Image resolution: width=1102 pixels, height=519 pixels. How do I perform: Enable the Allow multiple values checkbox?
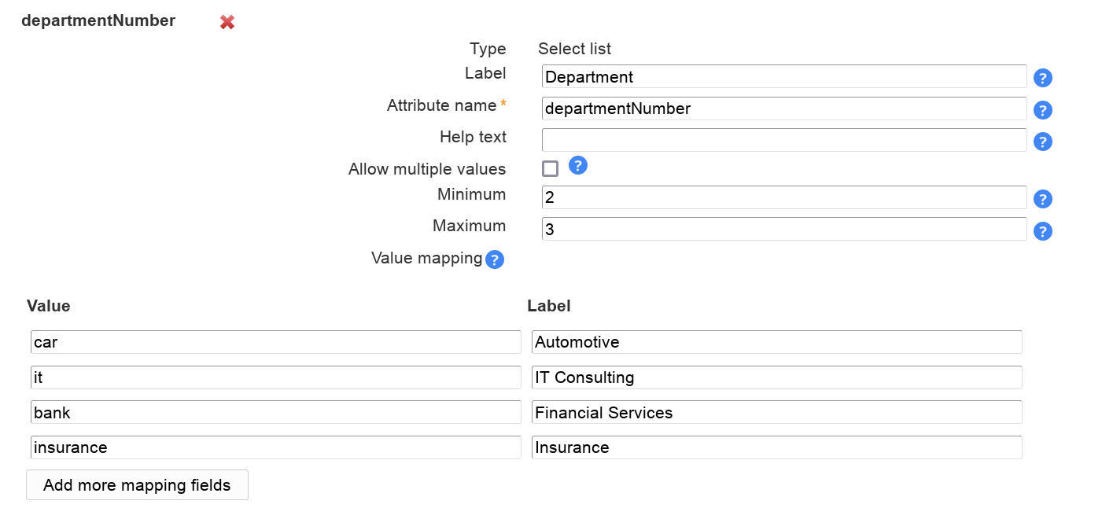point(551,169)
